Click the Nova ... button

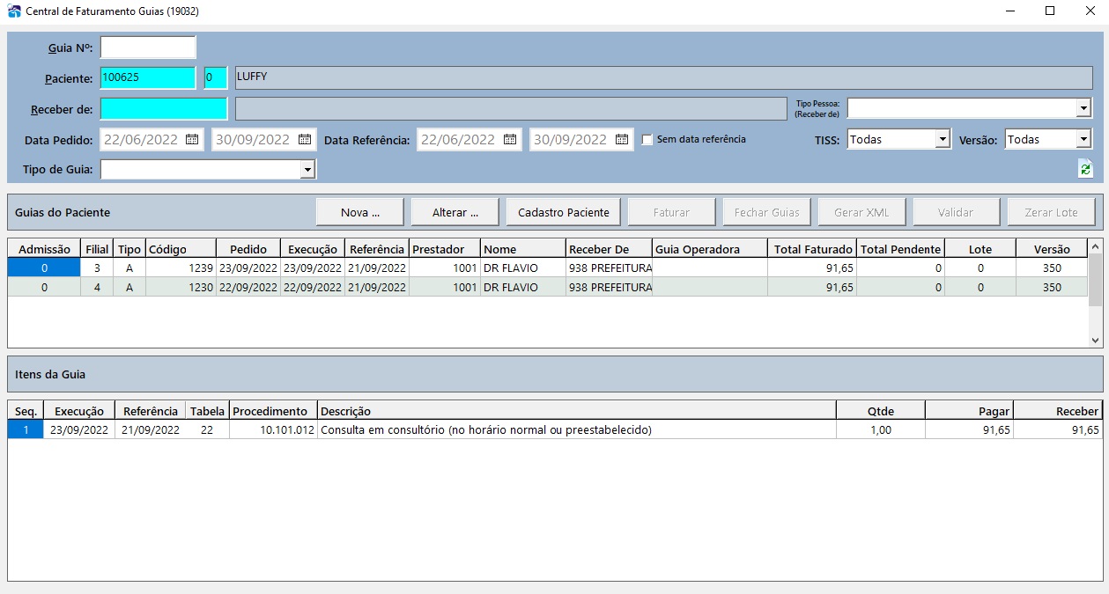tap(360, 212)
